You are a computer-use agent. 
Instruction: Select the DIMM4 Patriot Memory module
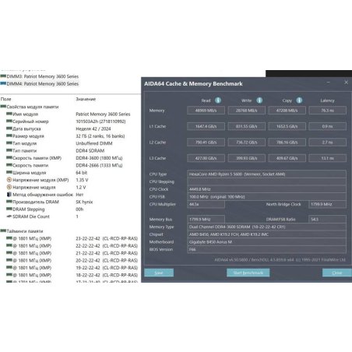tap(40, 83)
